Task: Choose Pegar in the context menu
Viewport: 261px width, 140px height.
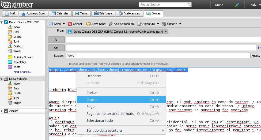Action: (121, 107)
